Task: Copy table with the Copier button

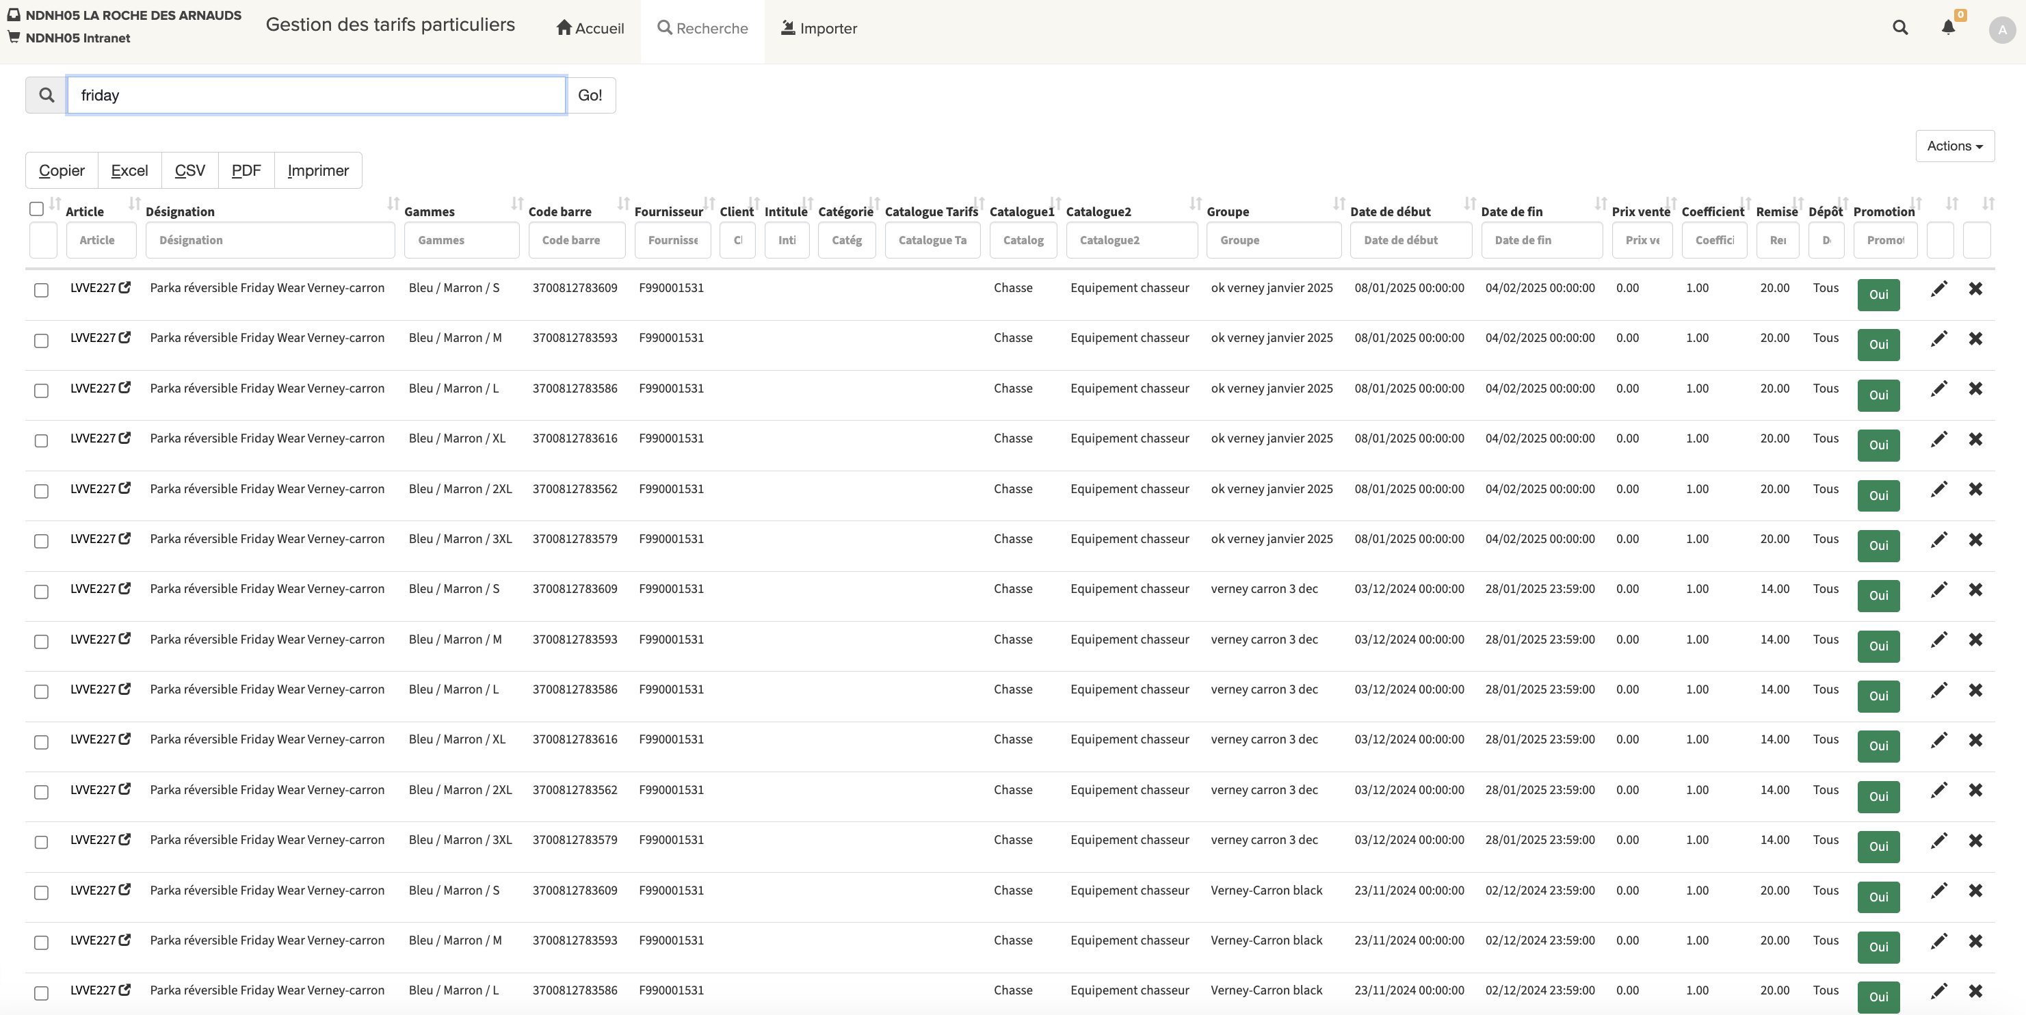Action: 62,170
